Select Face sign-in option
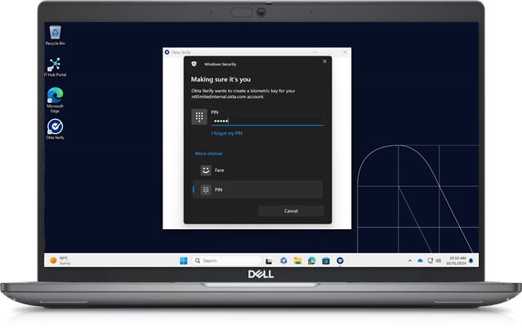 [x=219, y=170]
